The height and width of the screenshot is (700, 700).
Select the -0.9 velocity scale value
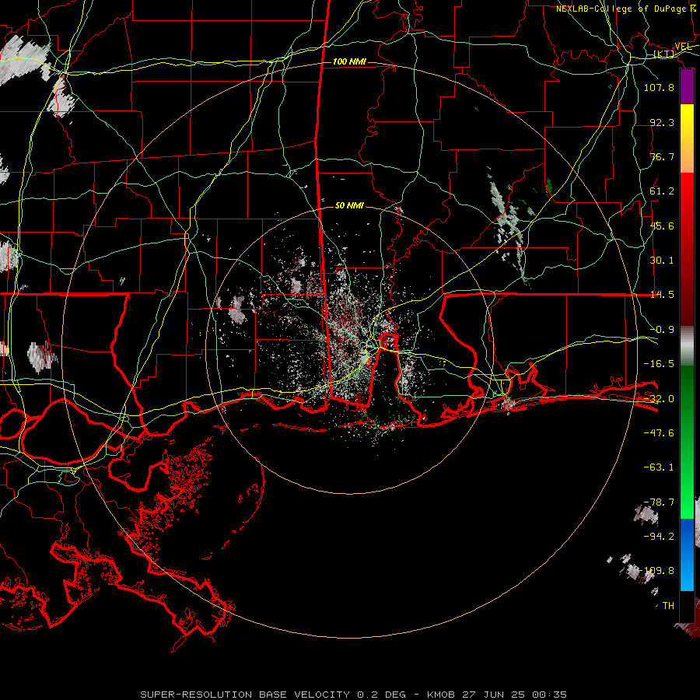point(662,330)
